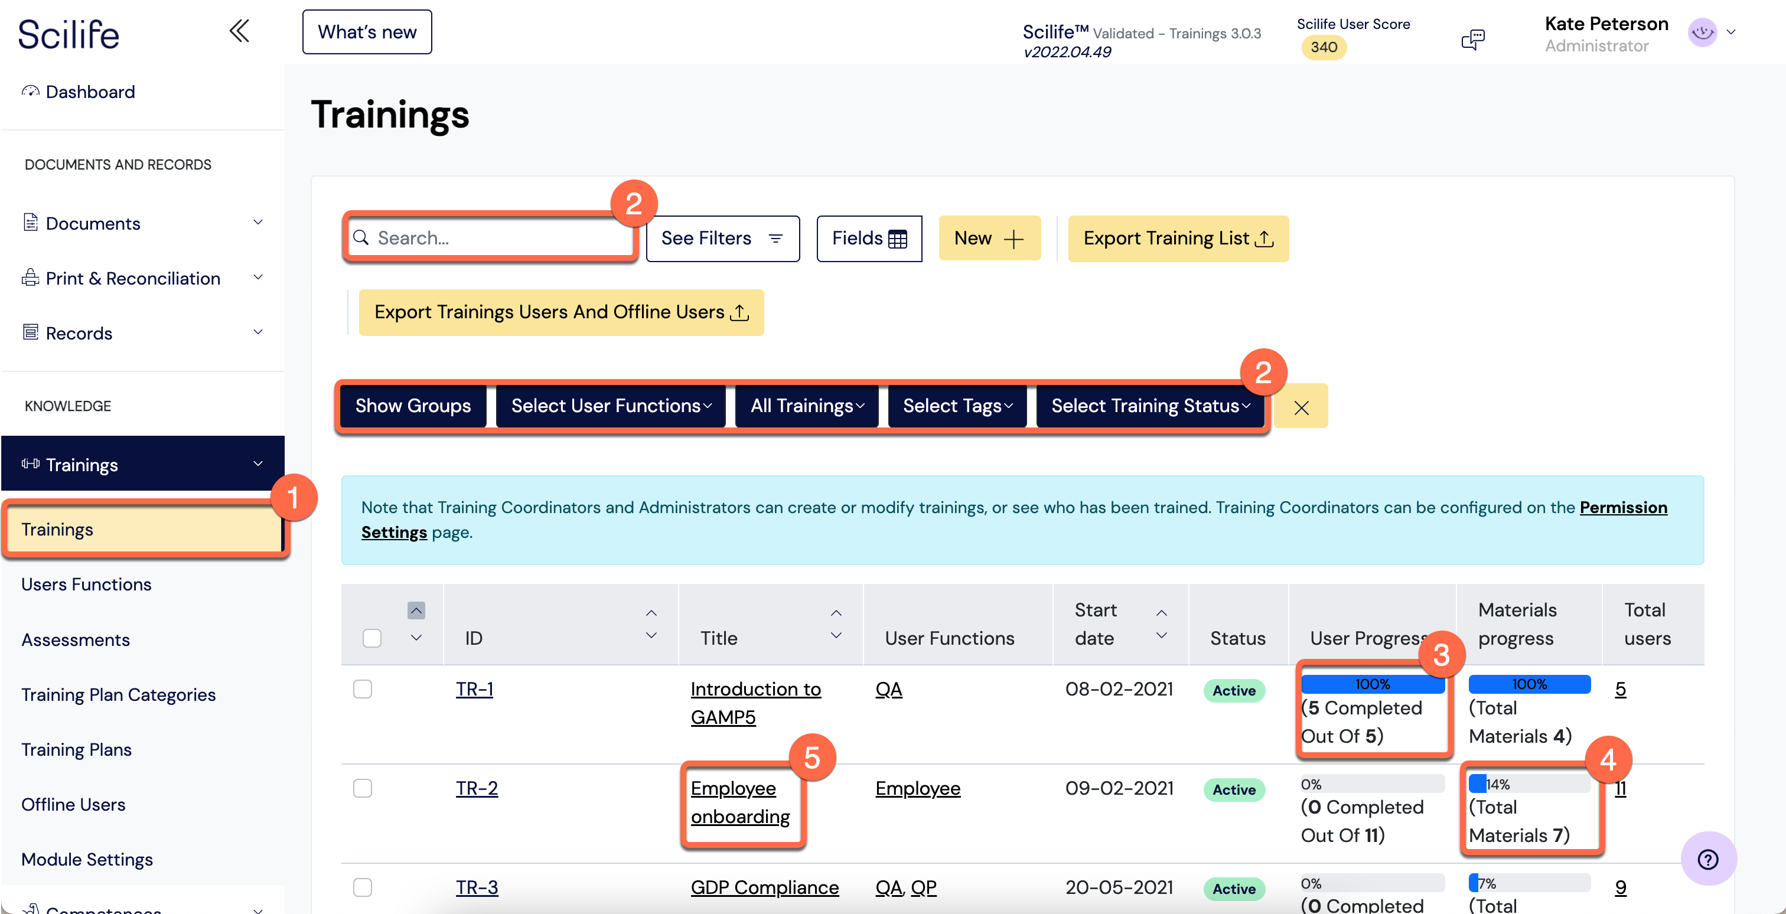Export Trainings Users And Offline Users
The height and width of the screenshot is (914, 1786).
pos(561,312)
